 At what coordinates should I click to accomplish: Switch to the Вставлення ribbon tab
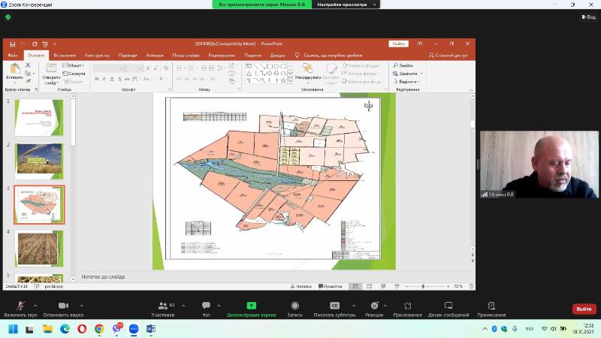pos(65,55)
